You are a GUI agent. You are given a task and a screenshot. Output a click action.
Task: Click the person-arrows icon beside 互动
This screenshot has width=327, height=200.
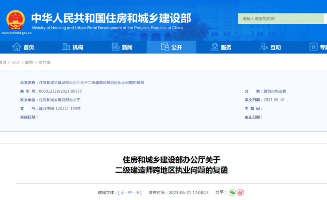pos(264,47)
